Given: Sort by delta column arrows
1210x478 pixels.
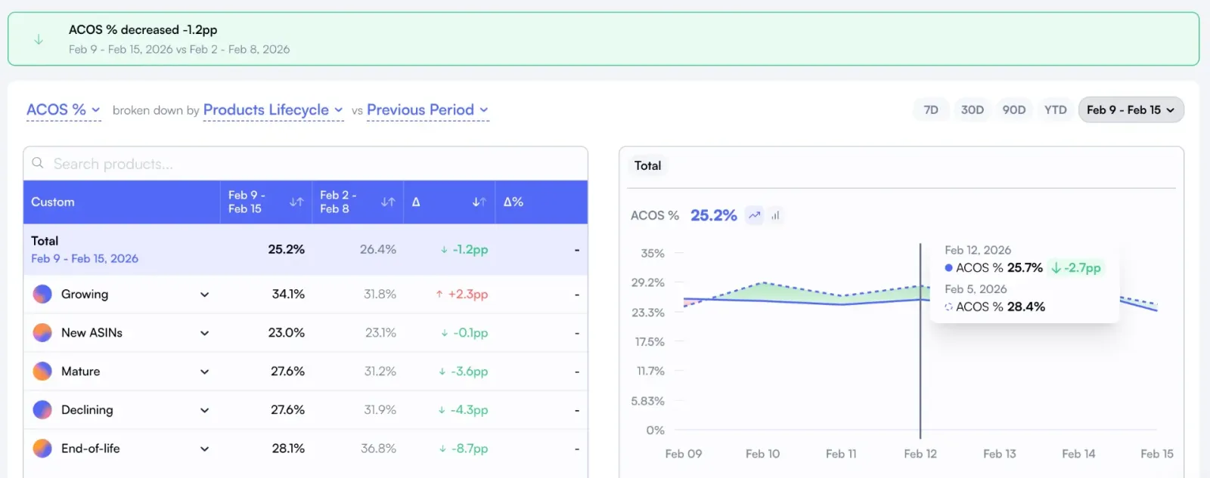Looking at the screenshot, I should coord(479,202).
